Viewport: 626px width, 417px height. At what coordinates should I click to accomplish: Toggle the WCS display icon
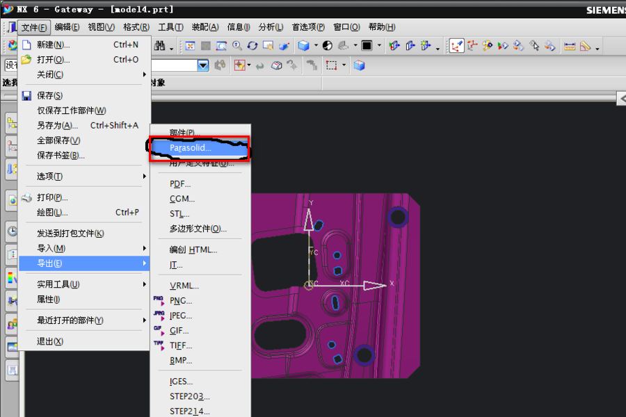(457, 46)
